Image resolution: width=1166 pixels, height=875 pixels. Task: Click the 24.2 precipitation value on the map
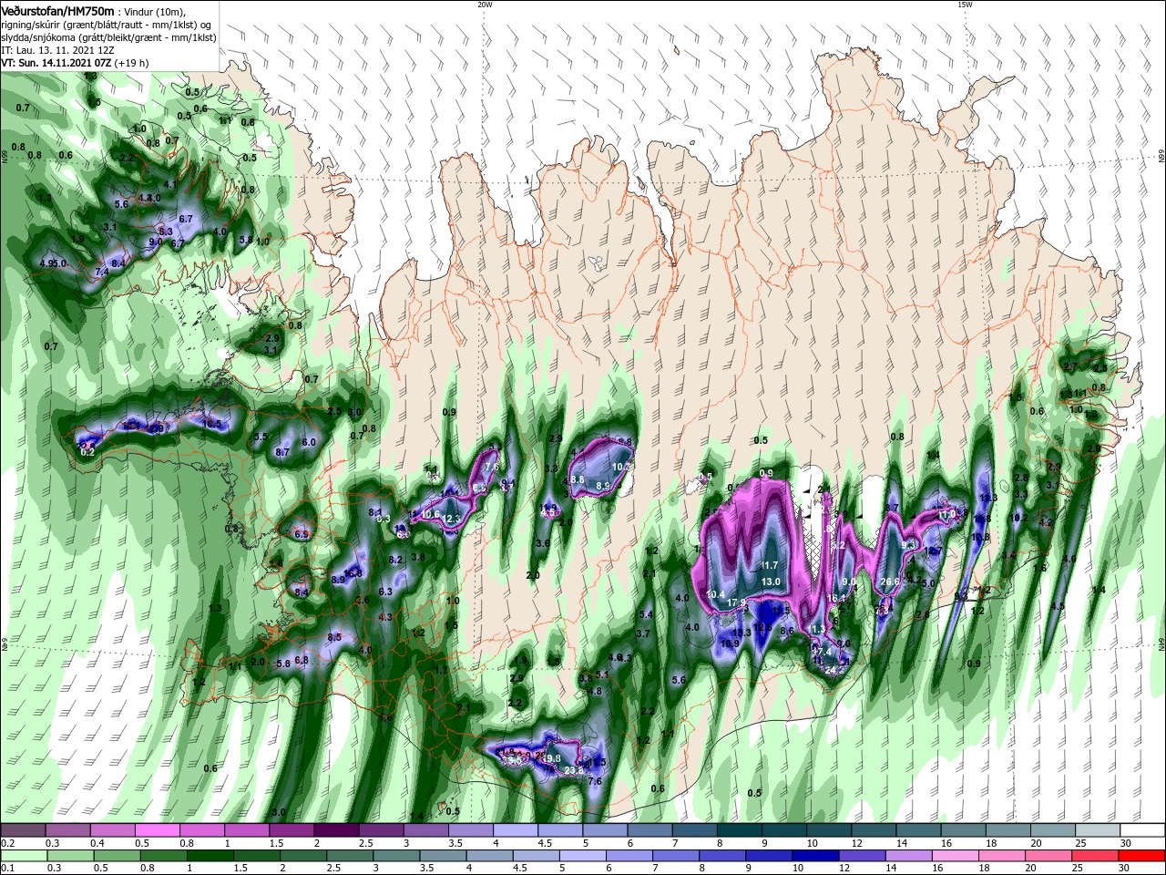(834, 670)
